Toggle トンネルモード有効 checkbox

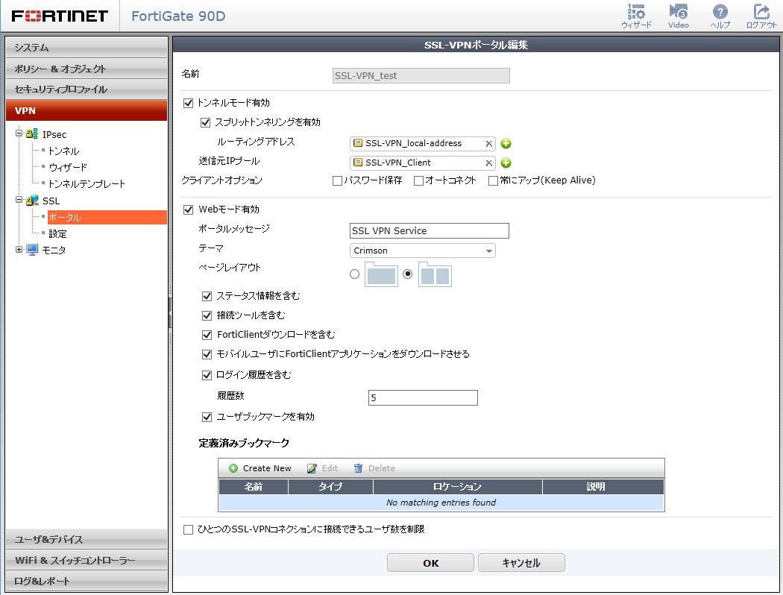pyautogui.click(x=188, y=104)
